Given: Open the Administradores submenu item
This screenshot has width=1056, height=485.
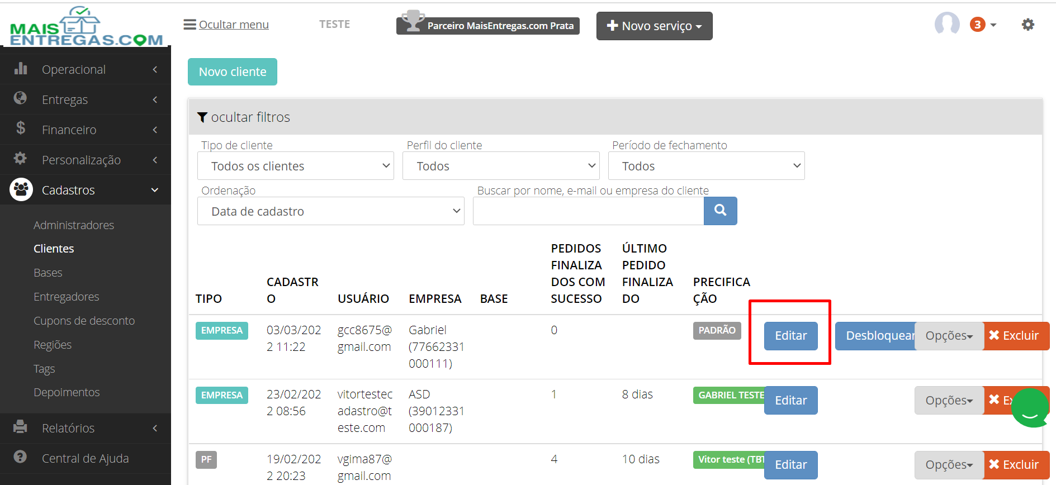Looking at the screenshot, I should point(74,225).
